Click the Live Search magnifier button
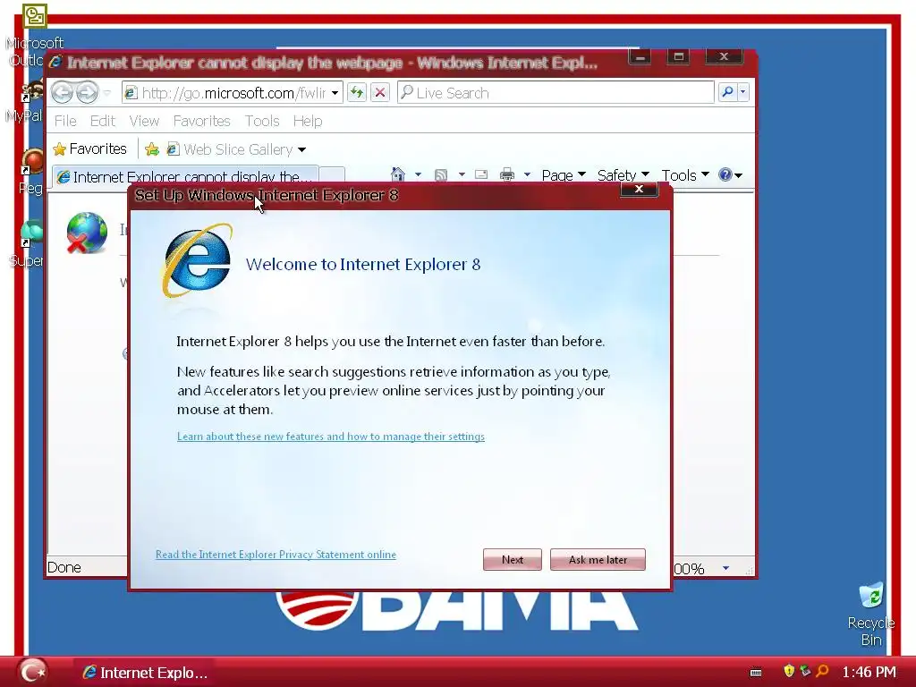Image resolution: width=916 pixels, height=687 pixels. (727, 92)
